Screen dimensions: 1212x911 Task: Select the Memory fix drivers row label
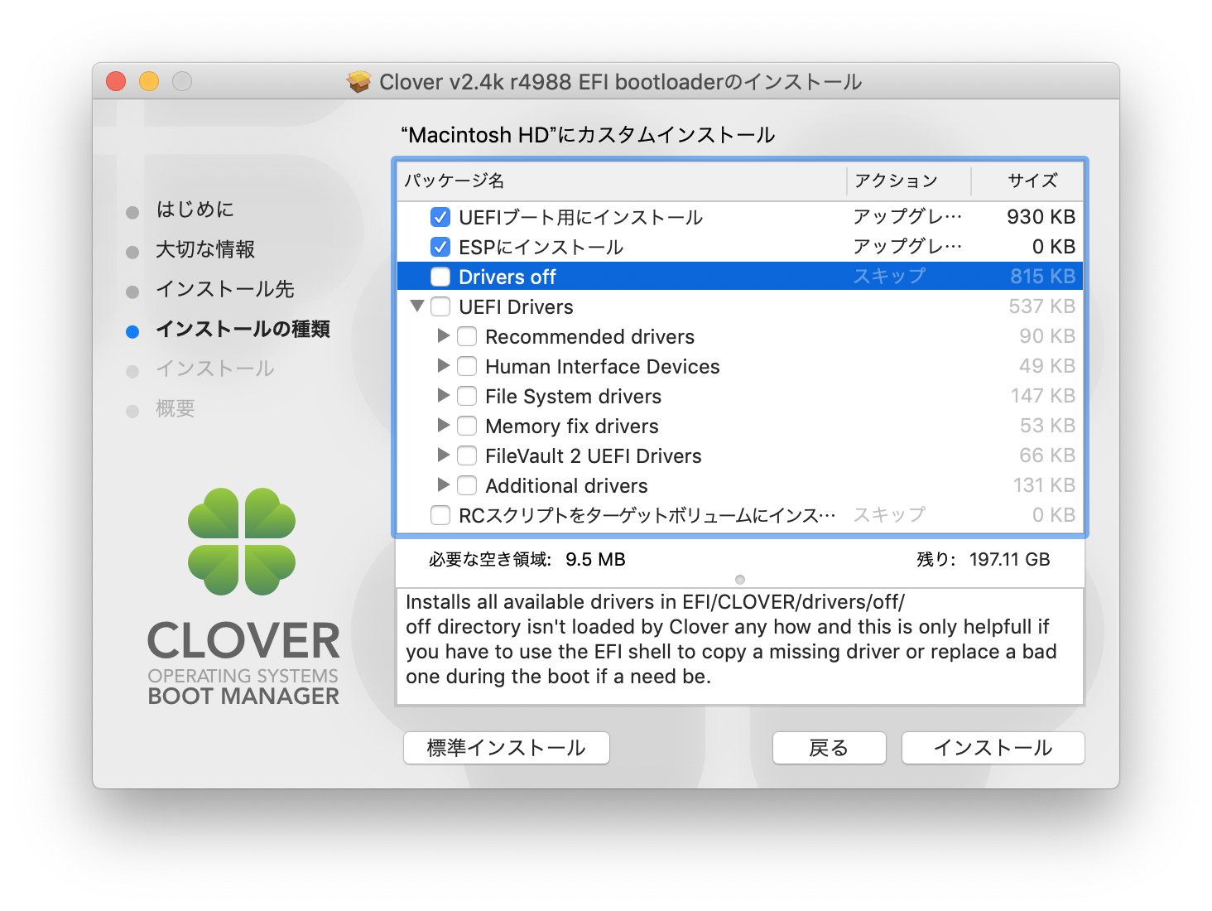(x=572, y=426)
